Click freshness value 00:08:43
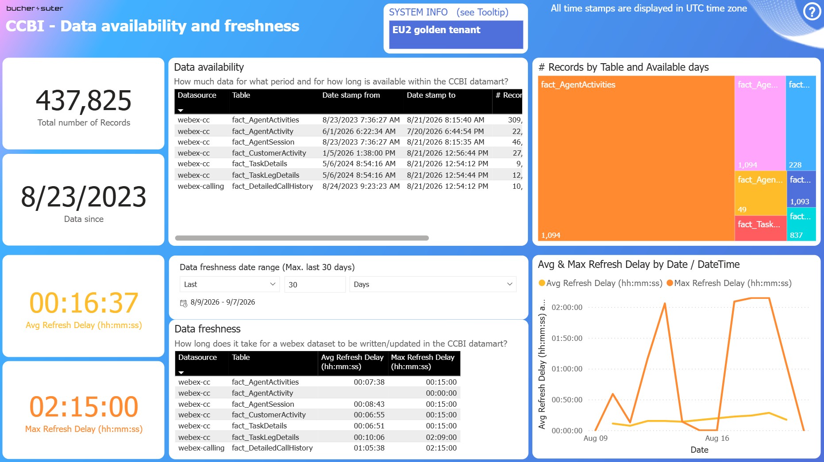The image size is (824, 462). (x=369, y=404)
